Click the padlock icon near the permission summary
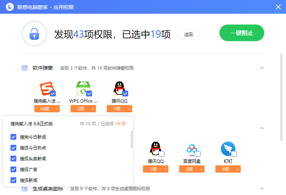This screenshot has width=286, height=195. (x=34, y=33)
